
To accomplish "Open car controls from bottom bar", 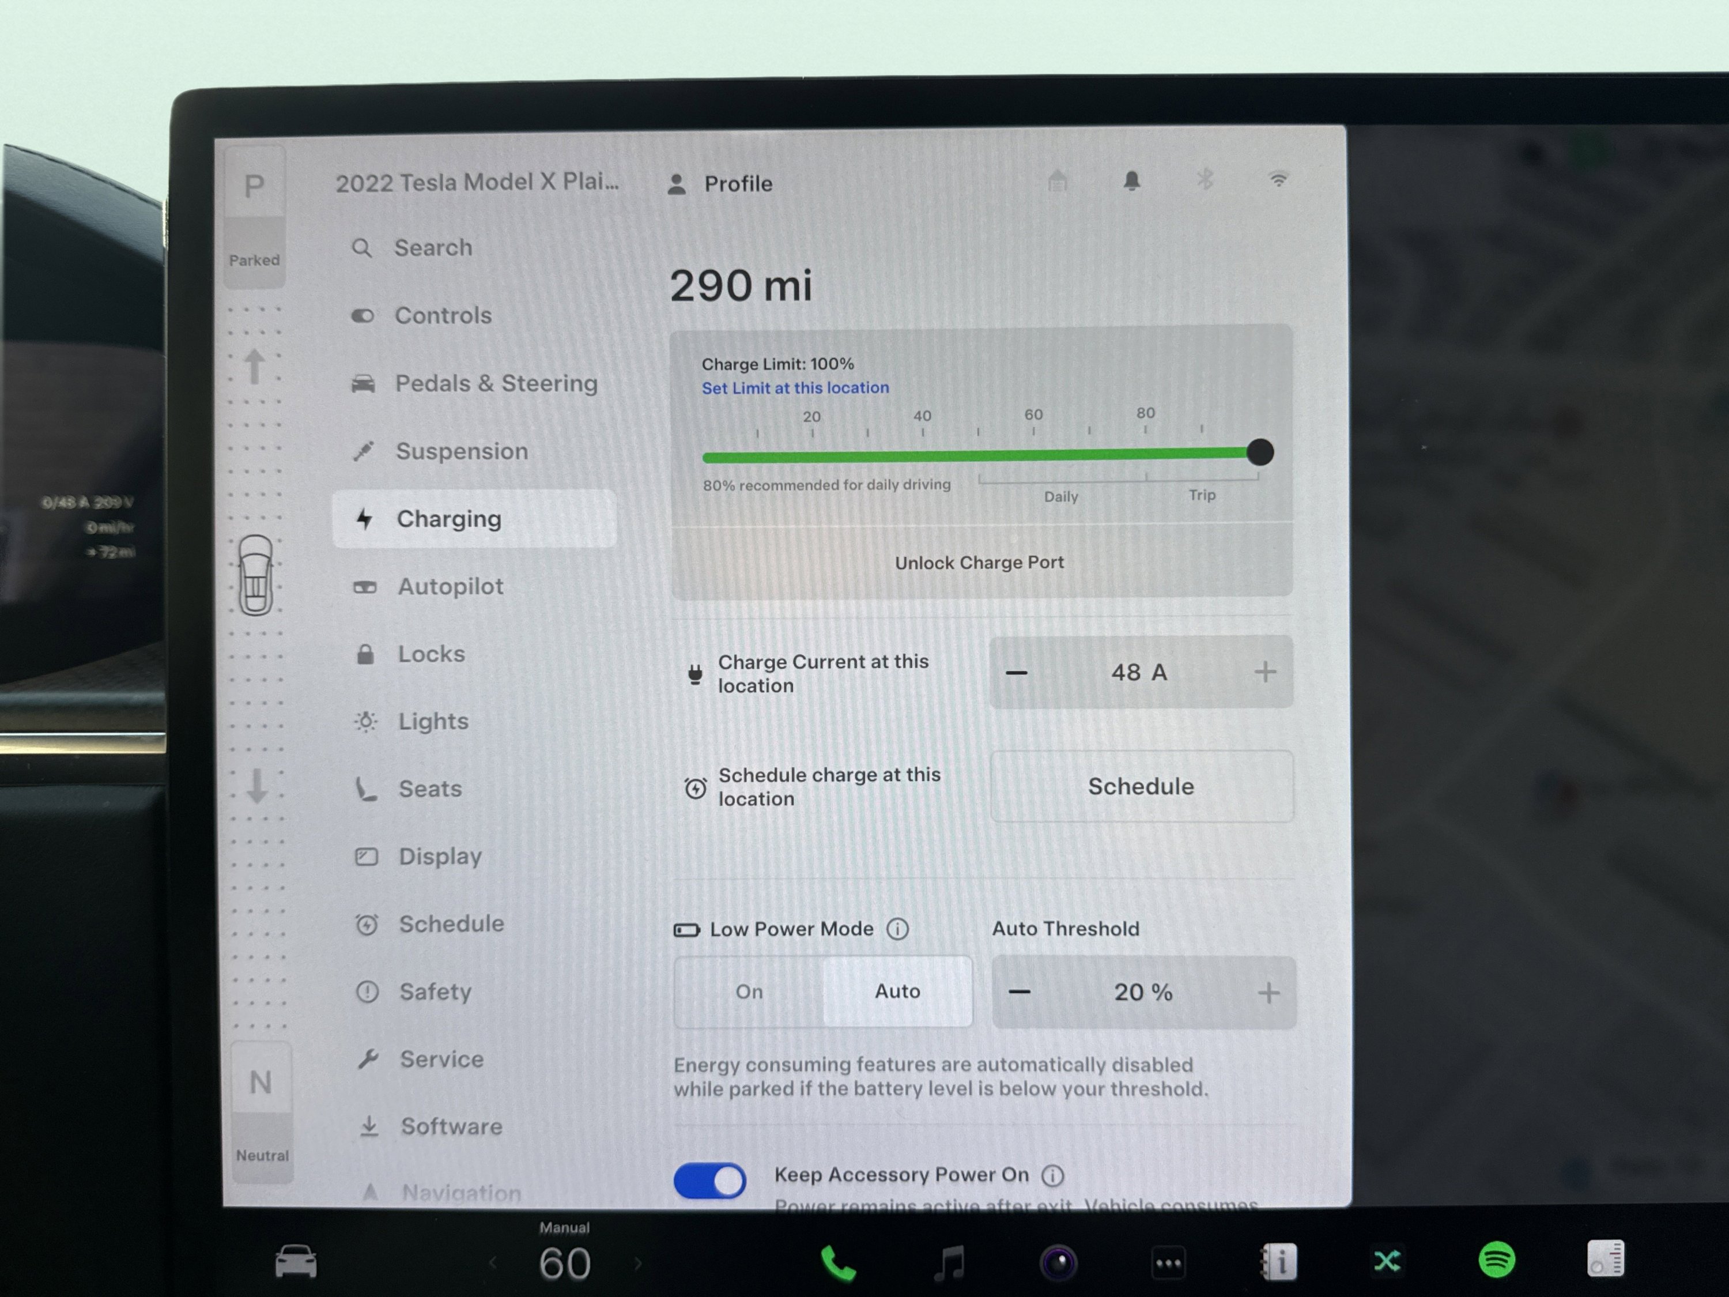I will [296, 1261].
